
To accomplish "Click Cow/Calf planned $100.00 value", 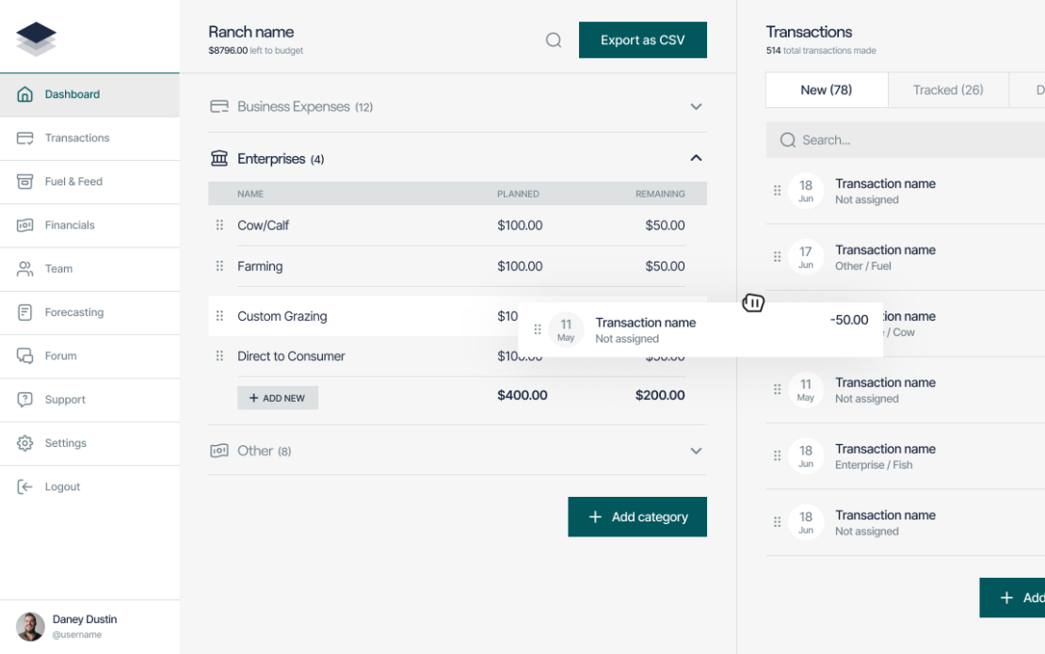I will 520,225.
